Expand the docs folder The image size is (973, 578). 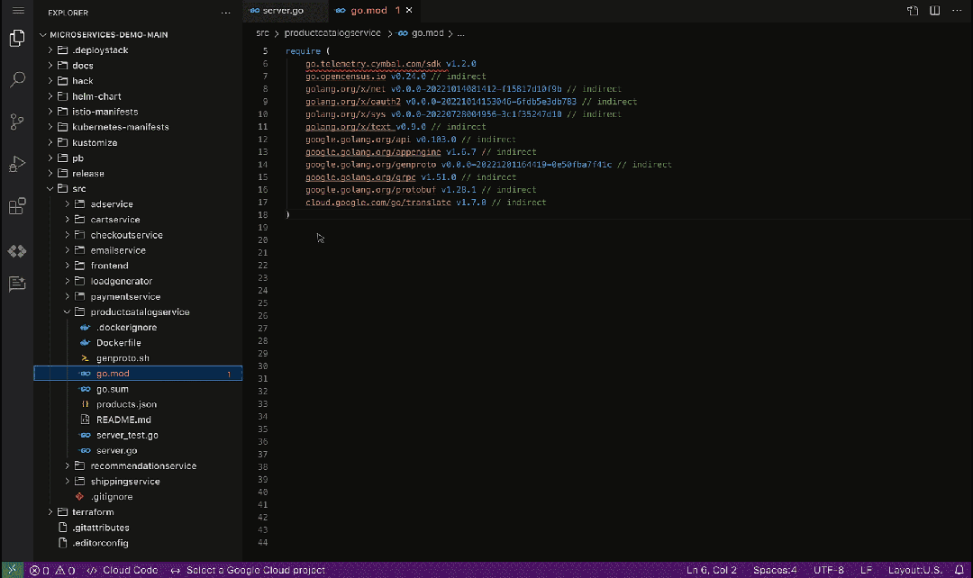tap(83, 66)
